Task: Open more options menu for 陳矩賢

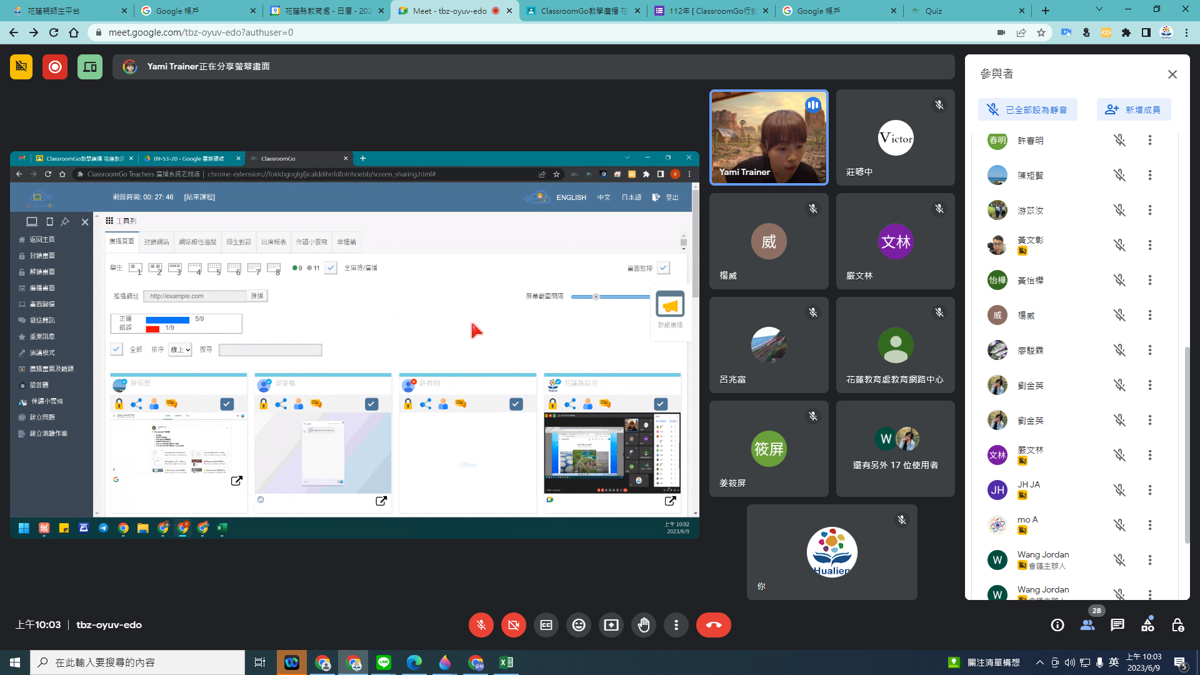Action: tap(1149, 176)
